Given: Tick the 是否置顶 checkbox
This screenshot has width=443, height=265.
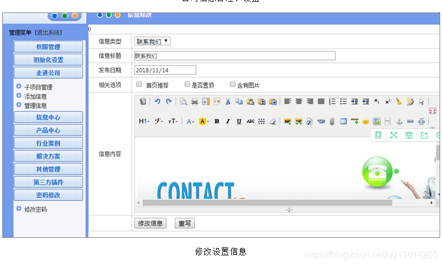Looking at the screenshot, I should point(187,84).
